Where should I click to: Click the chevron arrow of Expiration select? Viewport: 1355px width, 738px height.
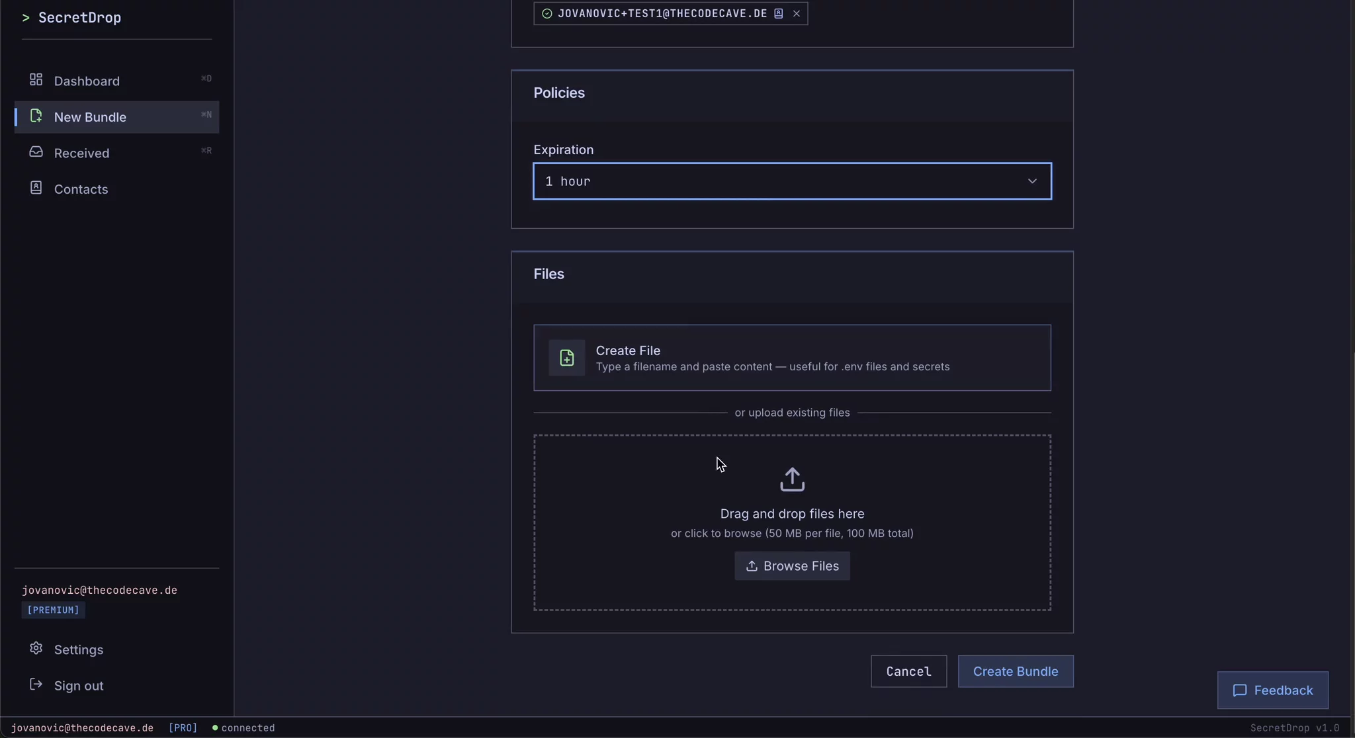1032,181
